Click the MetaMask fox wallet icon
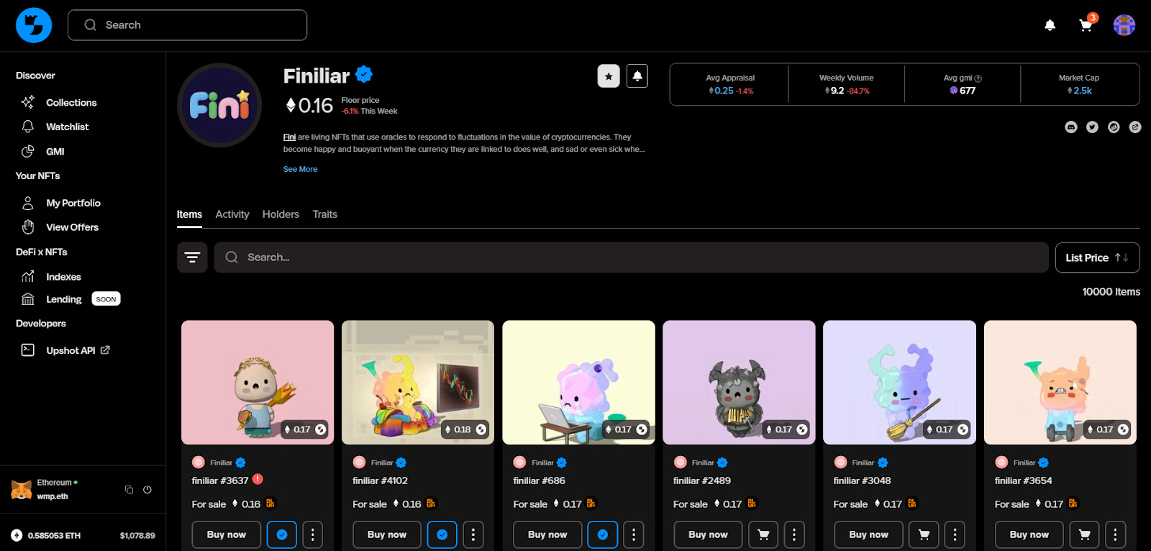 (22, 490)
